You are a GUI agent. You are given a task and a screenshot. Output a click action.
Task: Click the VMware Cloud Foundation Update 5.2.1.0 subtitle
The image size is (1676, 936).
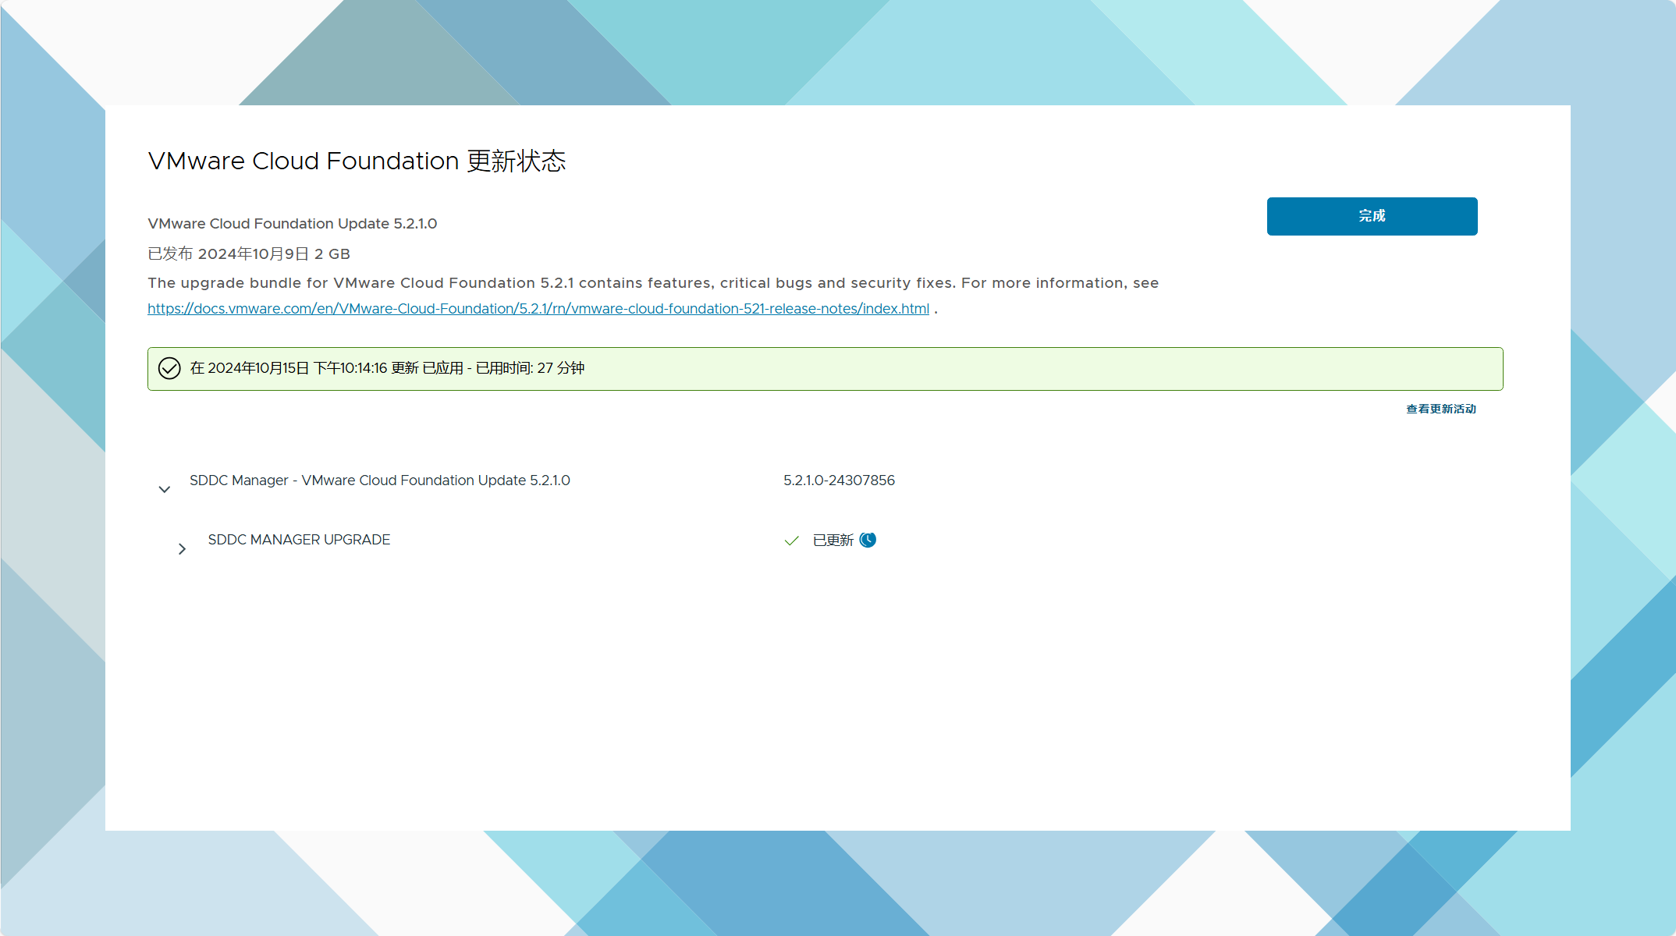pos(293,224)
